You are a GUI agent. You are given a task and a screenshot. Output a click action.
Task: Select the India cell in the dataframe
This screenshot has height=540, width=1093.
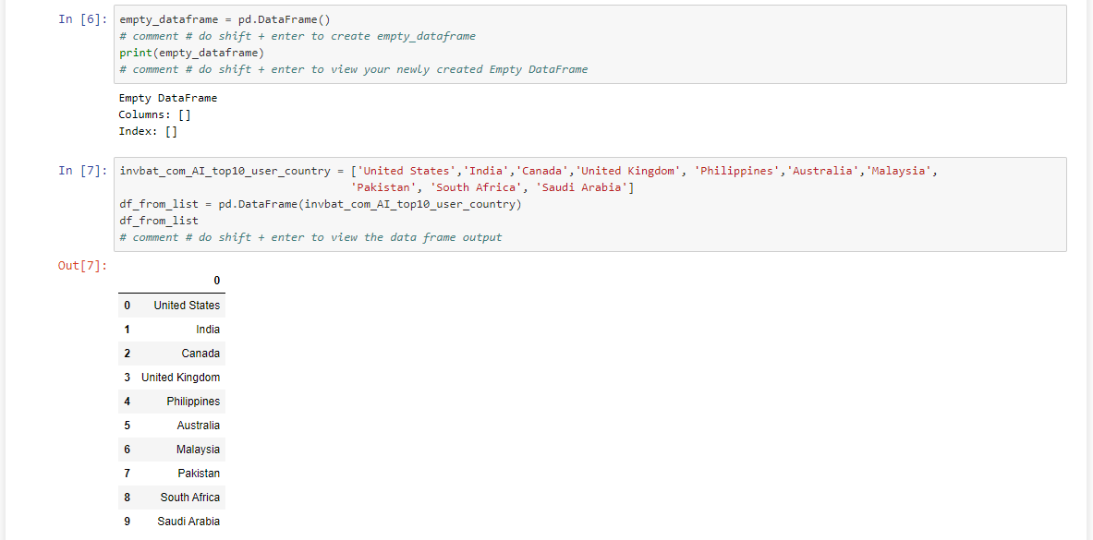(207, 330)
